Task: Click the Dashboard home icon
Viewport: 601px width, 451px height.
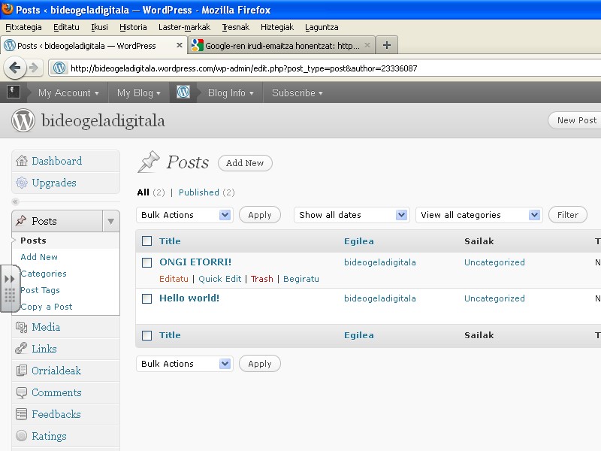Action: click(x=21, y=161)
